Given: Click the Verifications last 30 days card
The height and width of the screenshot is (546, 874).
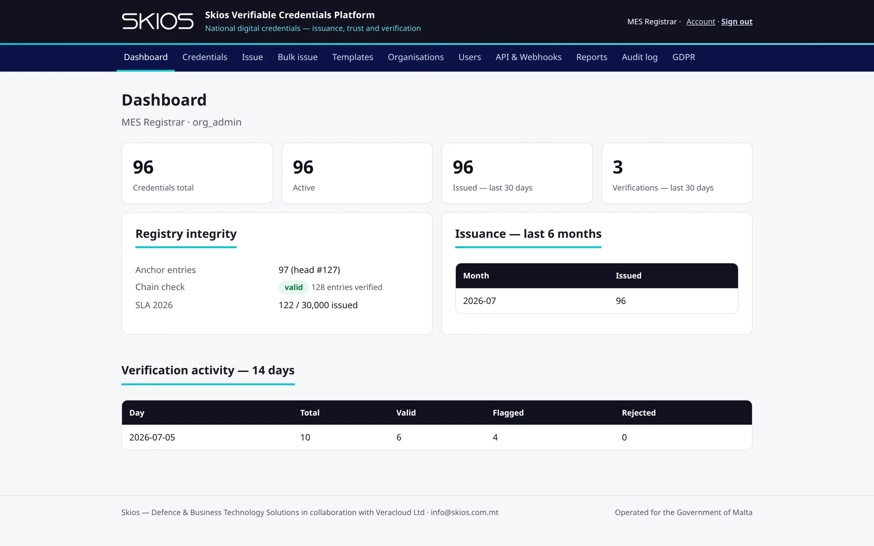Looking at the screenshot, I should [x=677, y=173].
